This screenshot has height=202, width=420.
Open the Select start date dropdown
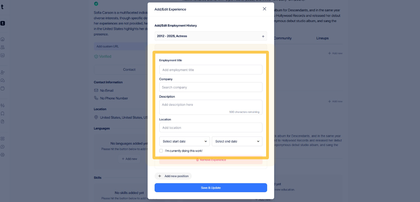(x=184, y=141)
